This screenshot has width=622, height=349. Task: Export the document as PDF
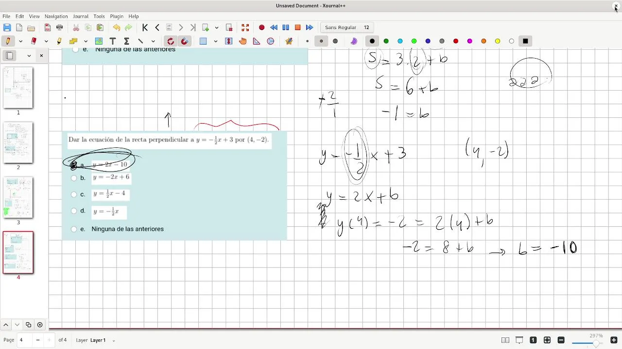pyautogui.click(x=48, y=28)
